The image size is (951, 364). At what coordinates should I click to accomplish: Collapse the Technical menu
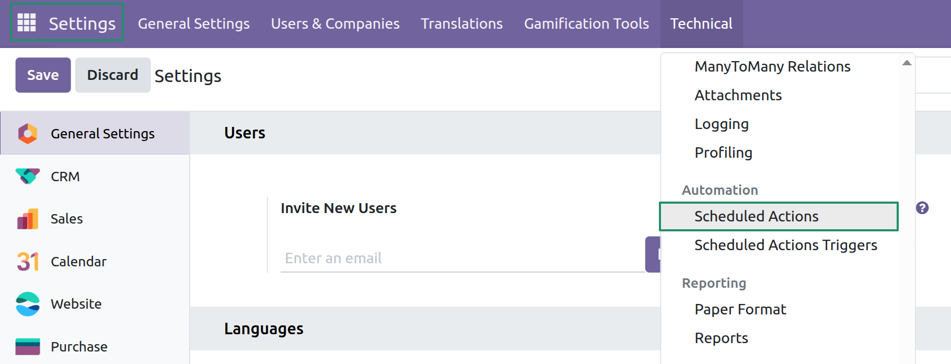(x=701, y=24)
